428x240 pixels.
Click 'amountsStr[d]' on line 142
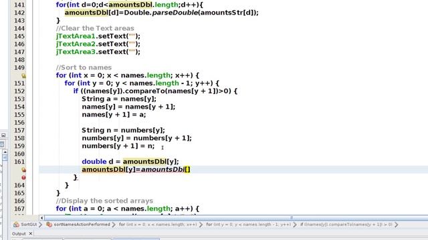(227, 13)
